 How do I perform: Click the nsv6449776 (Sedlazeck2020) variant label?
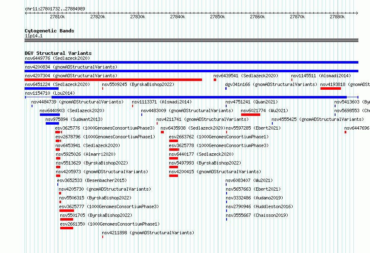coord(57,58)
